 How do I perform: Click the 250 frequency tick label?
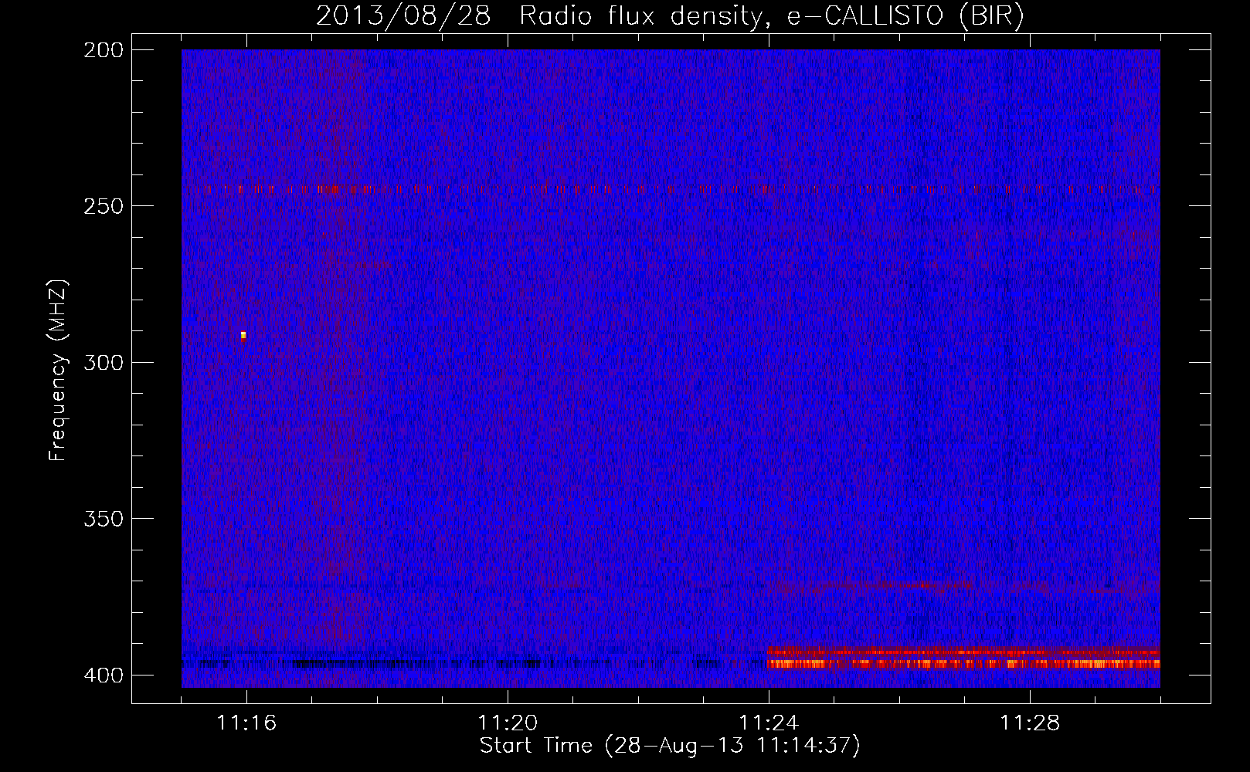coord(104,206)
